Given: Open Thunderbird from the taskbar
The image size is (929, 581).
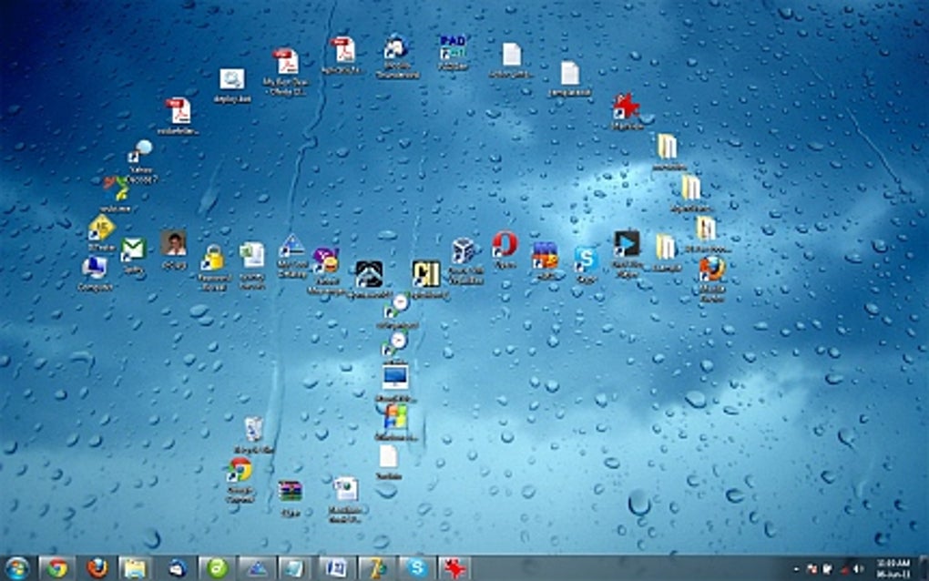Looking at the screenshot, I should [x=177, y=568].
